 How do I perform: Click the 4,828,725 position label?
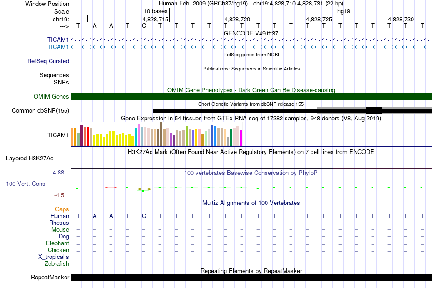319,19
